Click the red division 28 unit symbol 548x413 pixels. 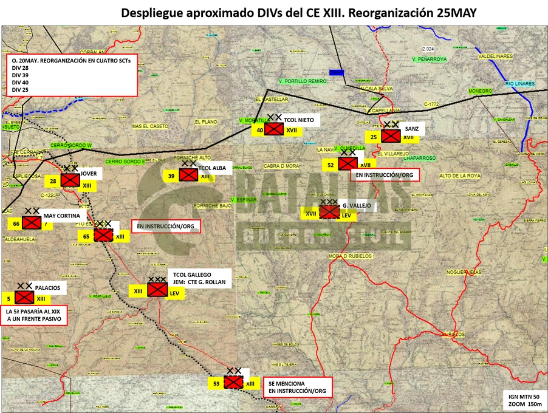70,180
